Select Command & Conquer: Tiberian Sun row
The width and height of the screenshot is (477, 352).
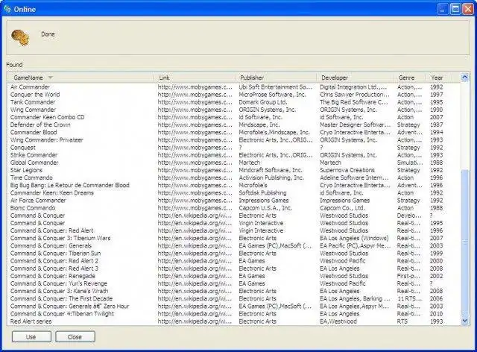(x=233, y=254)
